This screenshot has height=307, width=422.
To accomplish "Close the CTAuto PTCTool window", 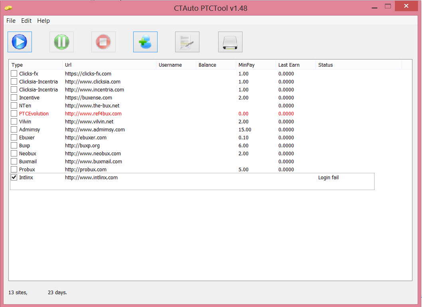I will (406, 6).
